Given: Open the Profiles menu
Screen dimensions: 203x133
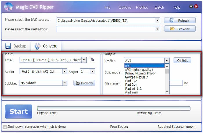Looking at the screenshot, I should point(142,7).
